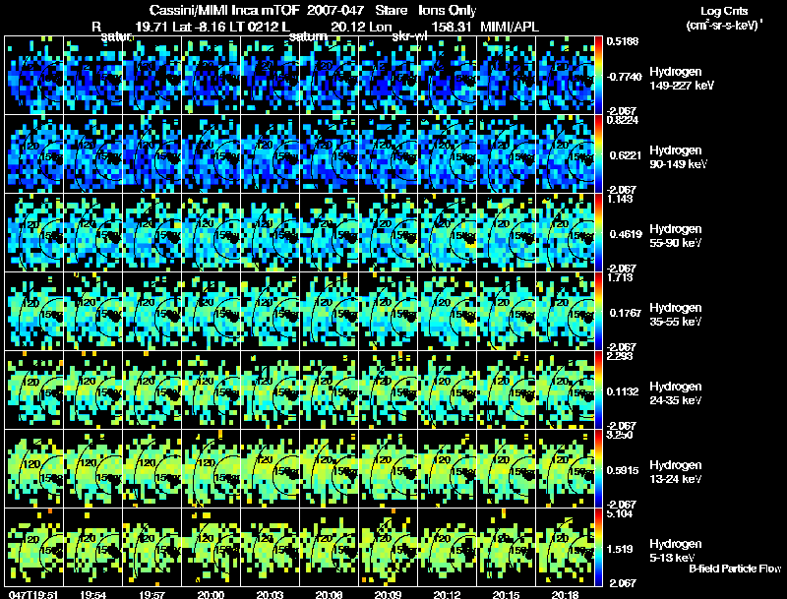This screenshot has height=599, width=787.
Task: Click the 'MIMI/APL' header label
Action: (510, 27)
